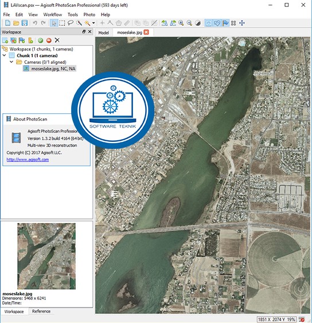The image size is (312, 323).
Task: Zoom in on the photo
Action: tap(181, 23)
